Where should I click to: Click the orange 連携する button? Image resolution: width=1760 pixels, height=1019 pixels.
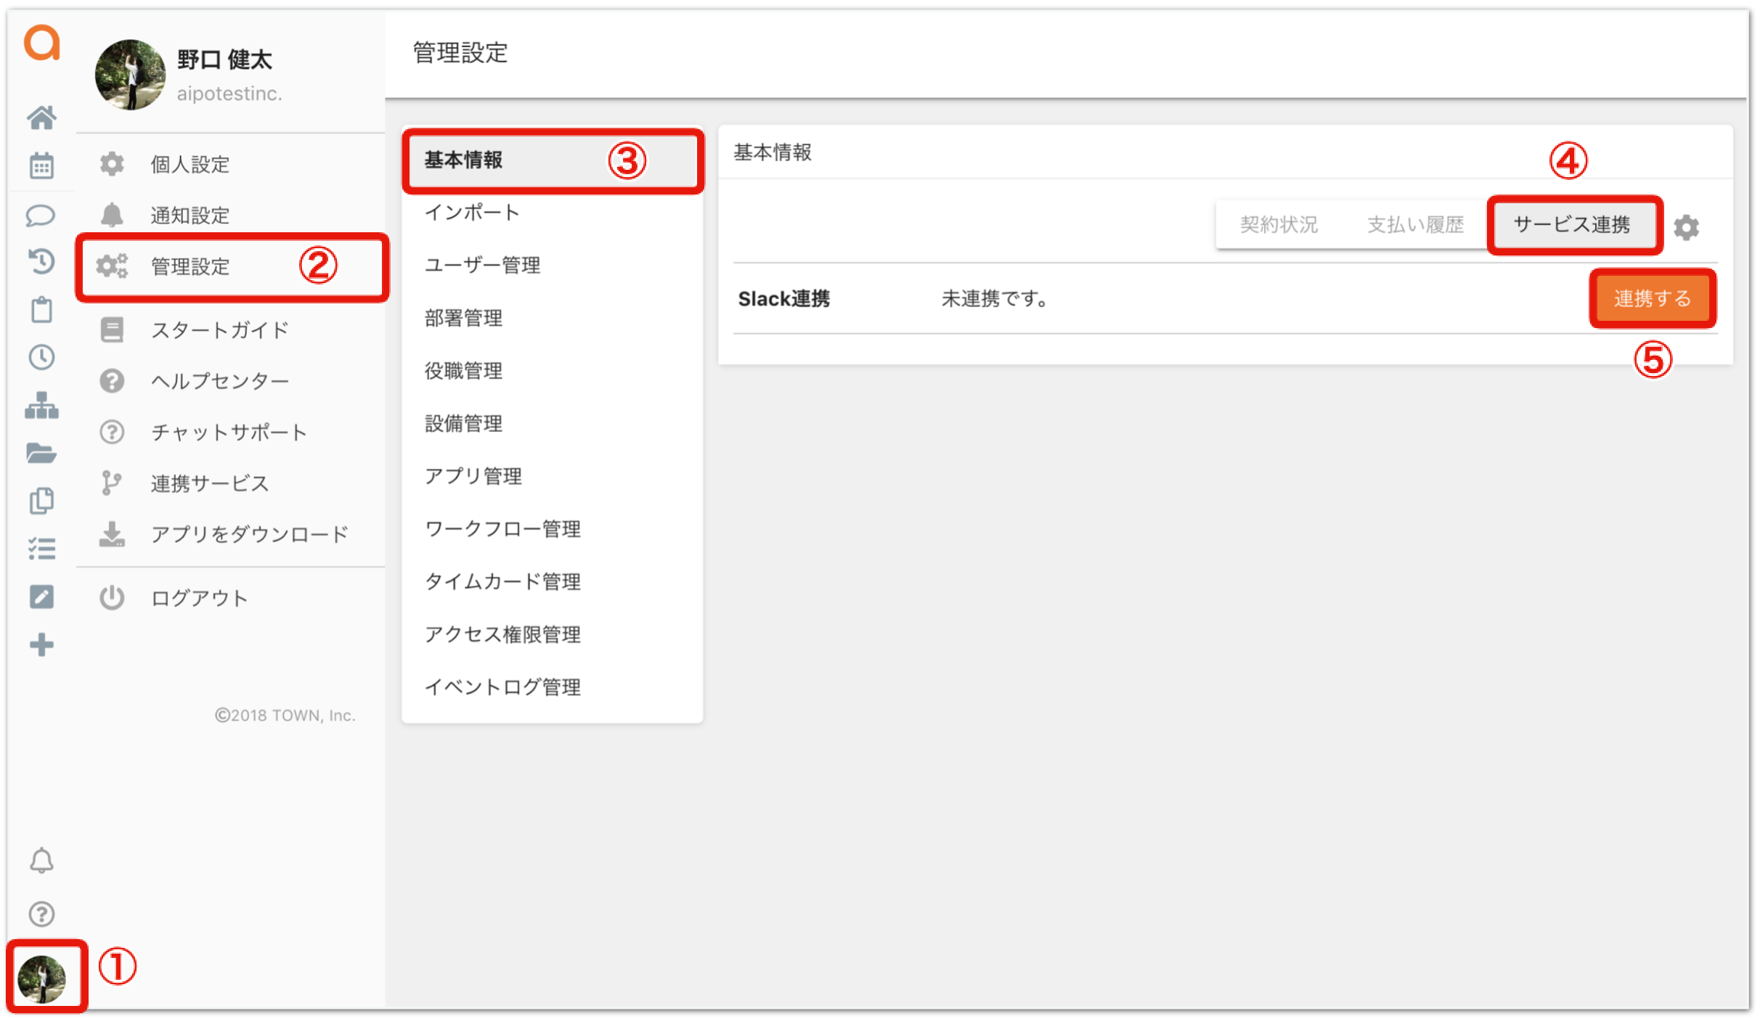(x=1653, y=298)
